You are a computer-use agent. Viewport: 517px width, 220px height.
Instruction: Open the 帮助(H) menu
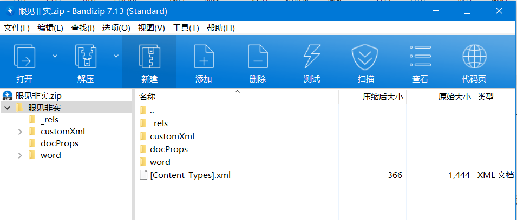(x=220, y=28)
